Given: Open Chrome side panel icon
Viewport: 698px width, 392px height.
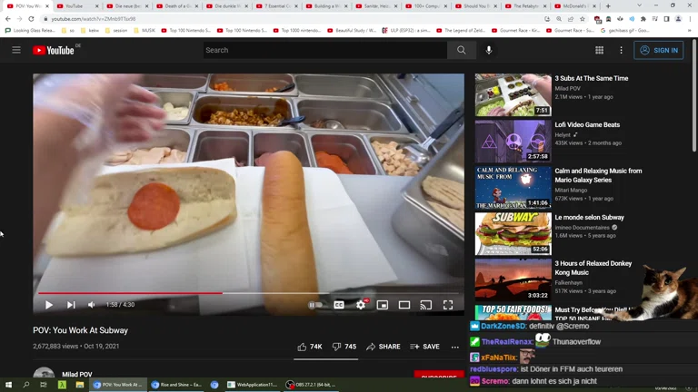Looking at the screenshot, I should point(666,19).
